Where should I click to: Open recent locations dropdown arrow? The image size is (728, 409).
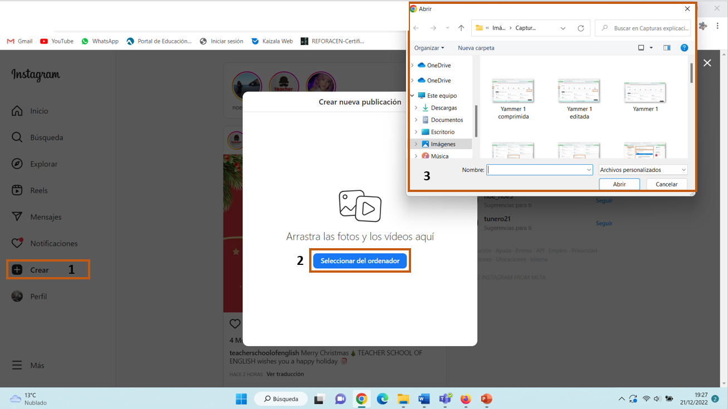click(x=447, y=28)
